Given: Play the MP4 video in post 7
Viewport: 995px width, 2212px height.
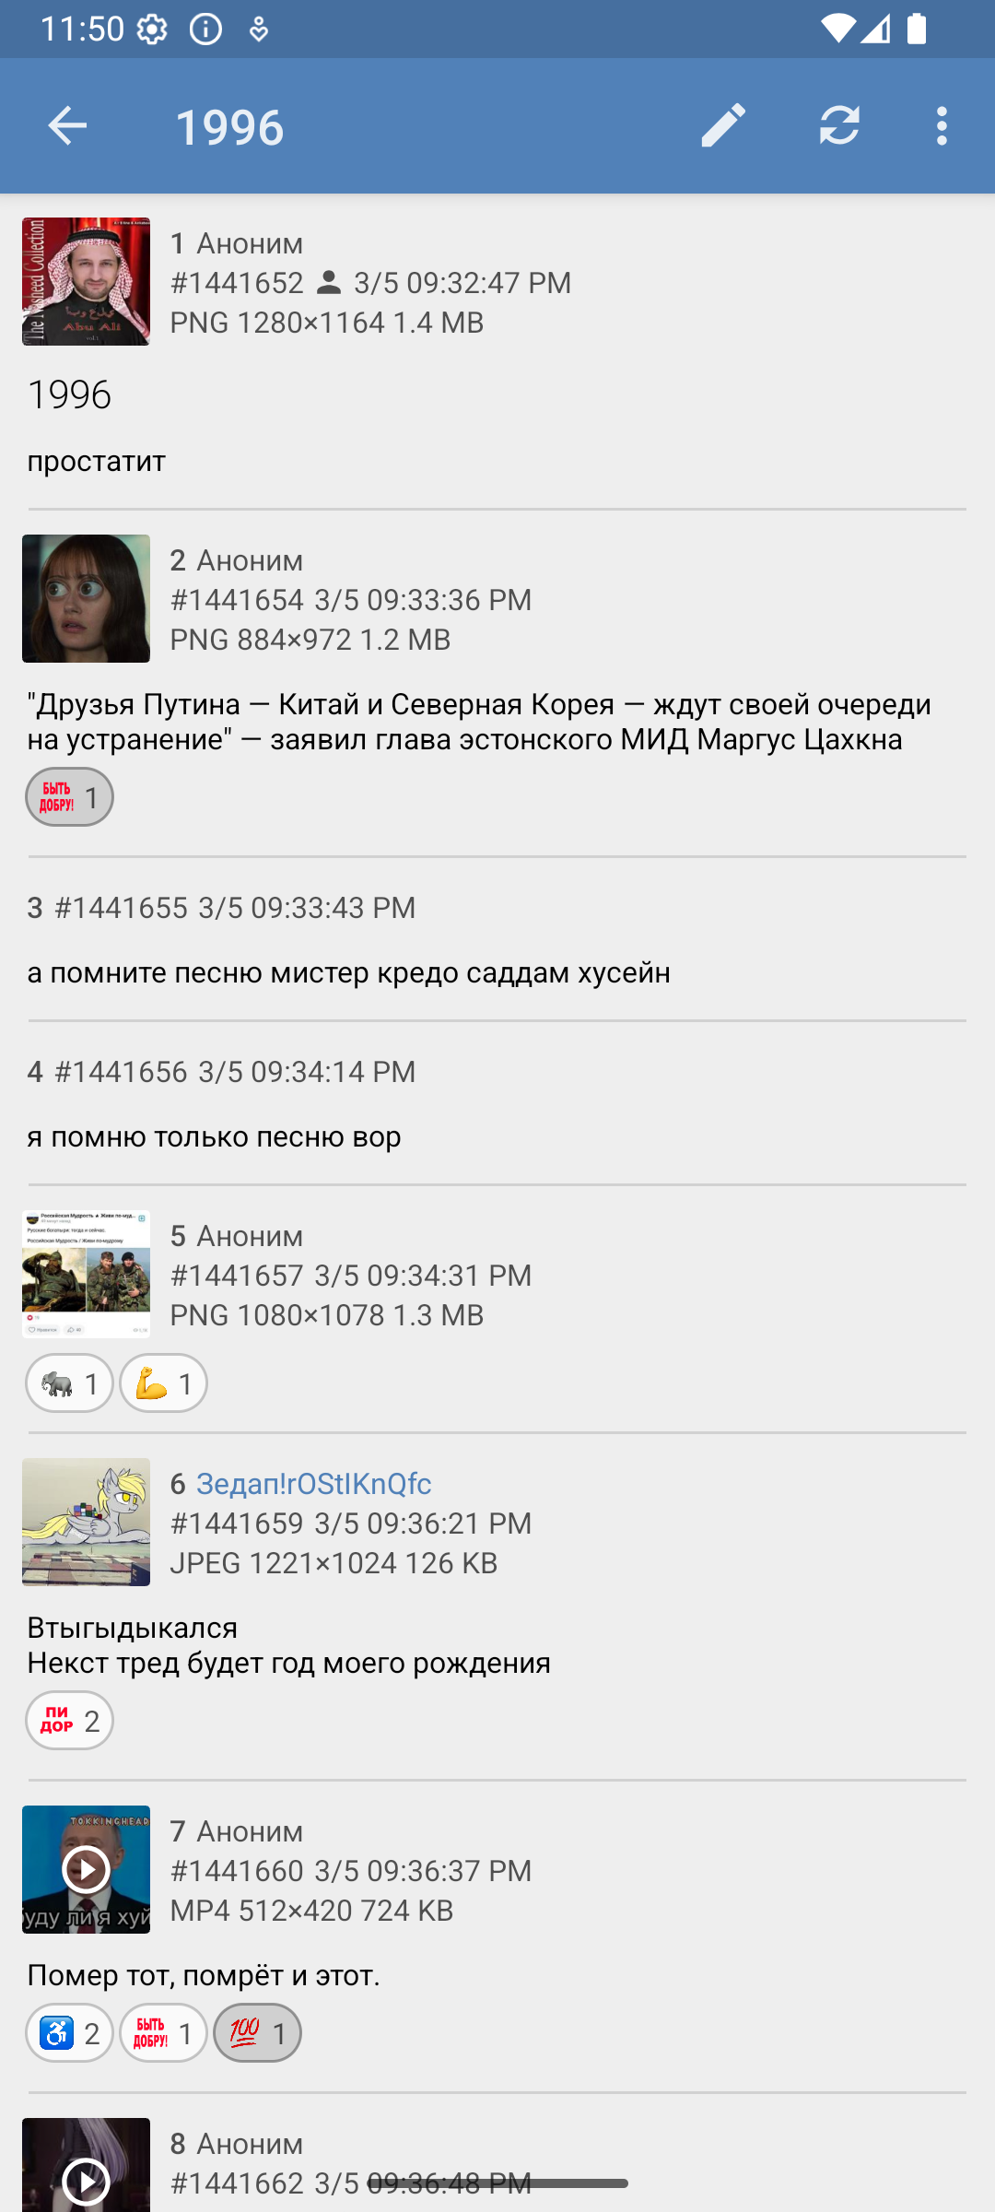Looking at the screenshot, I should click(86, 1869).
